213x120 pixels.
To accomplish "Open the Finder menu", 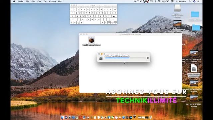I will [21, 1].
